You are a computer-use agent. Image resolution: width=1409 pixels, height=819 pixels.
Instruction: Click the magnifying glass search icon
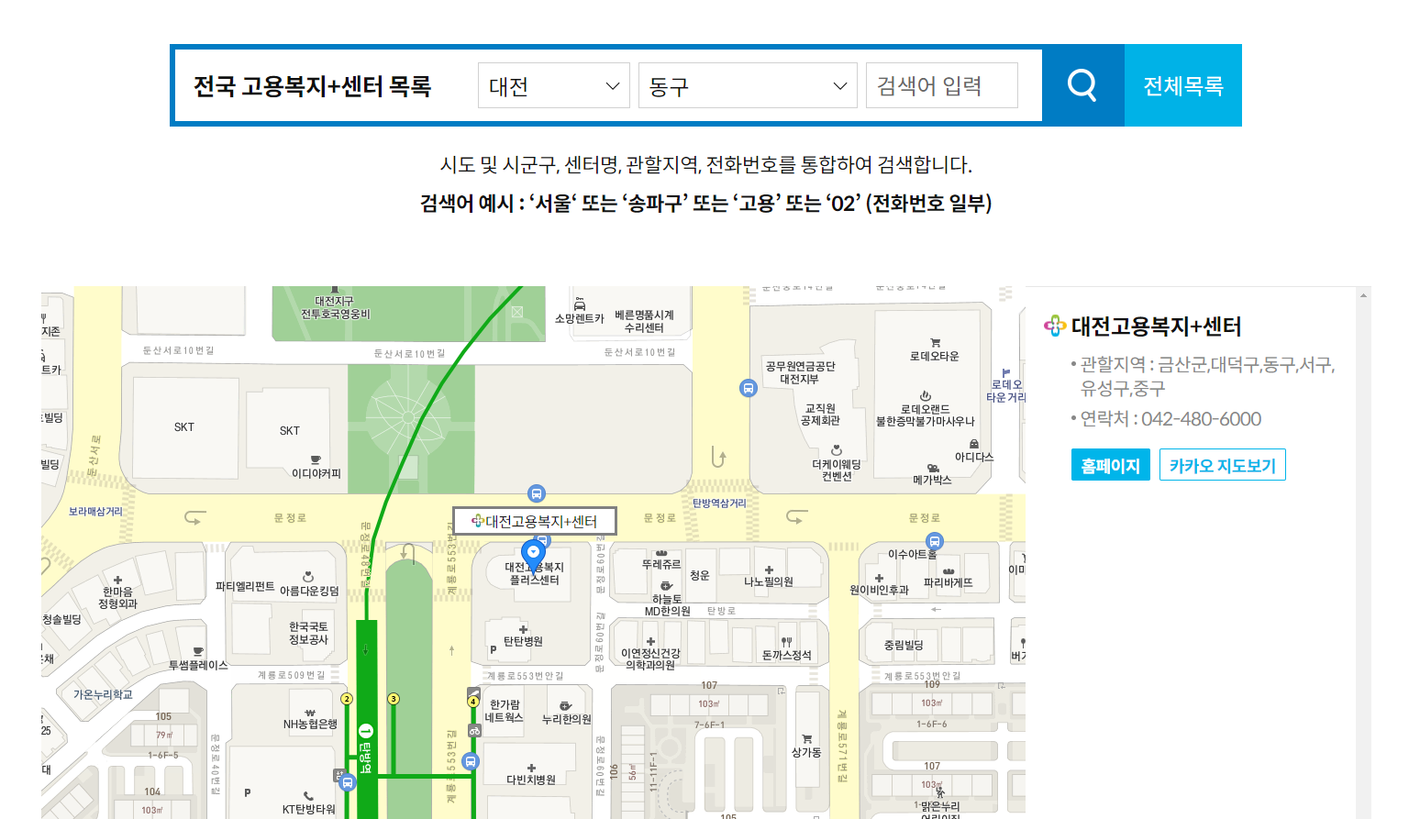point(1082,84)
